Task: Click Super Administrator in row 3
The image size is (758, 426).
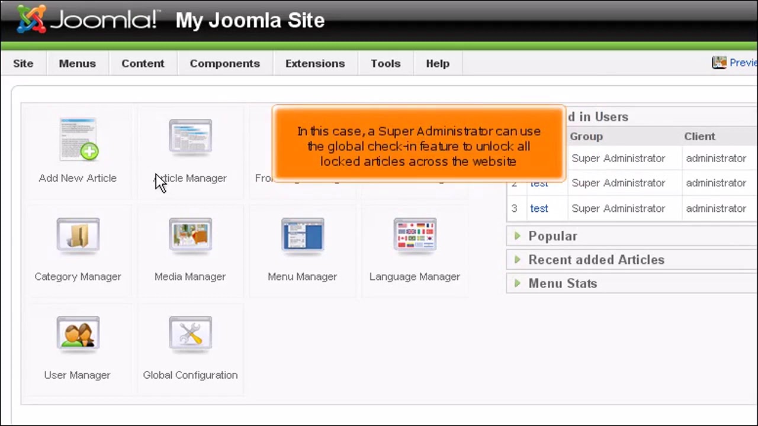Action: pos(618,208)
